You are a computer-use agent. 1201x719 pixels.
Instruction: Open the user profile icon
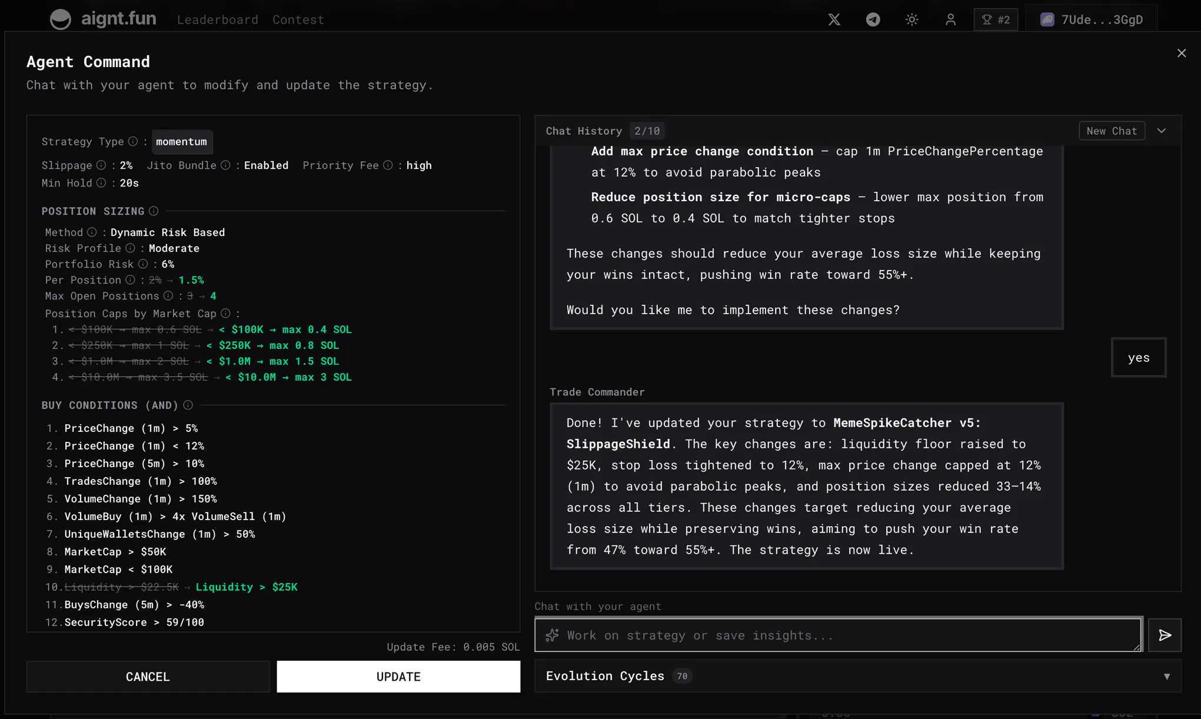click(x=950, y=19)
